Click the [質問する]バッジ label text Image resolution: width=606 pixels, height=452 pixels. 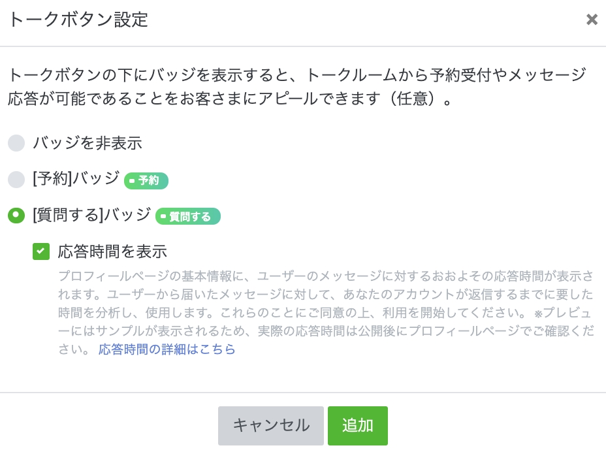pos(91,215)
